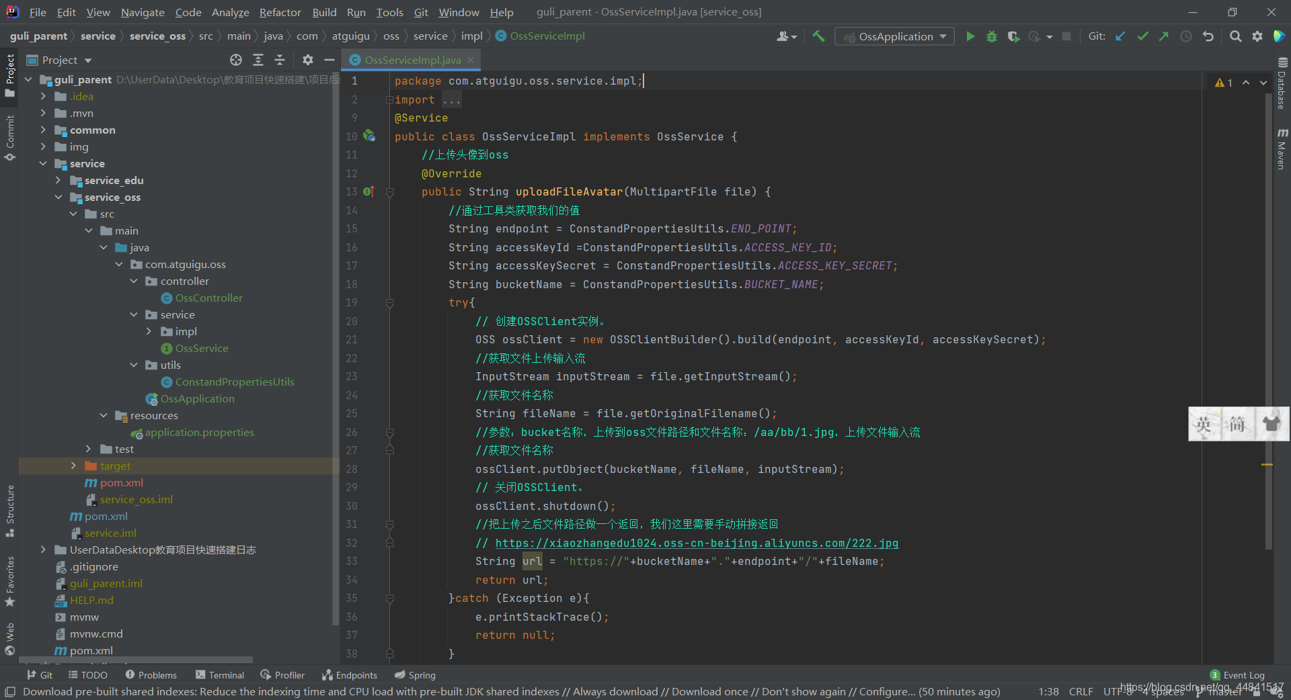1291x700 pixels.
Task: Open OssApplication run configuration dropdown
Action: pyautogui.click(x=894, y=36)
